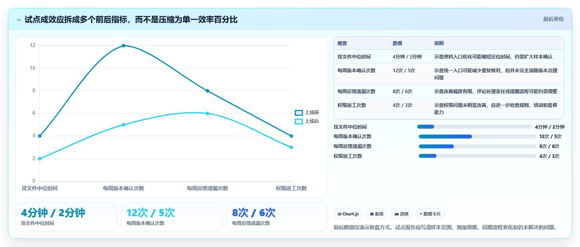This screenshot has height=247, width=580.
Task: Click y-axis tick label 10
Action: tap(33, 68)
